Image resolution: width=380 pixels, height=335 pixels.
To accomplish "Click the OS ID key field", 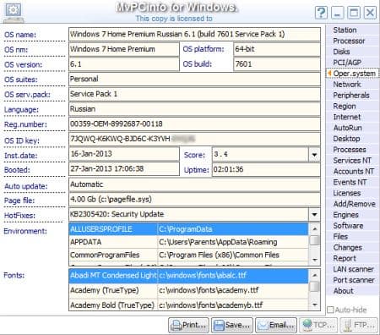I will (x=194, y=139).
